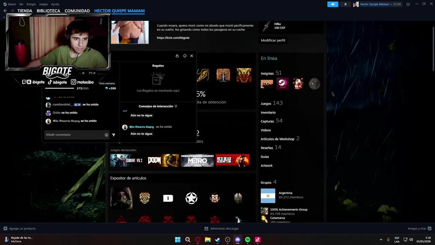Open the Reseñas 14 link

pyautogui.click(x=271, y=147)
